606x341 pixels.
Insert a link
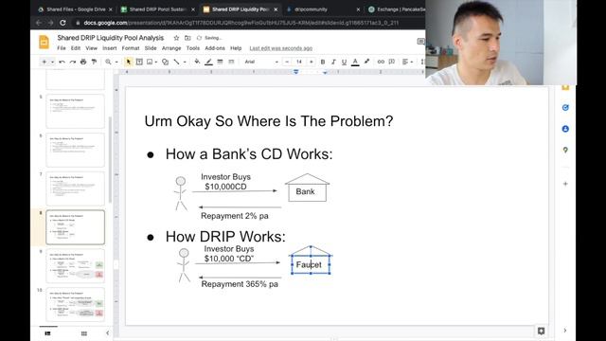coord(381,62)
